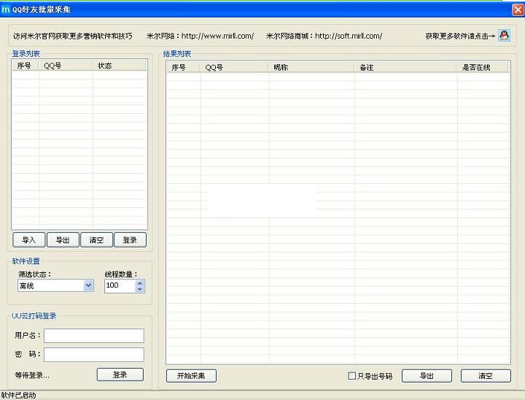Click into the 密码 input field

[94, 355]
